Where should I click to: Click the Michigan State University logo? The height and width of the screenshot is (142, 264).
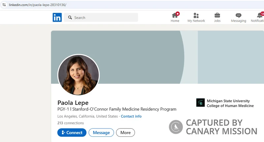pos(200,103)
